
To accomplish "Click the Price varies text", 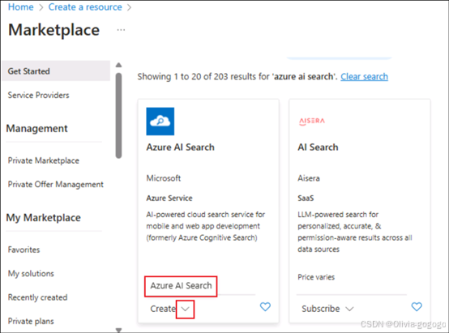I will (316, 277).
